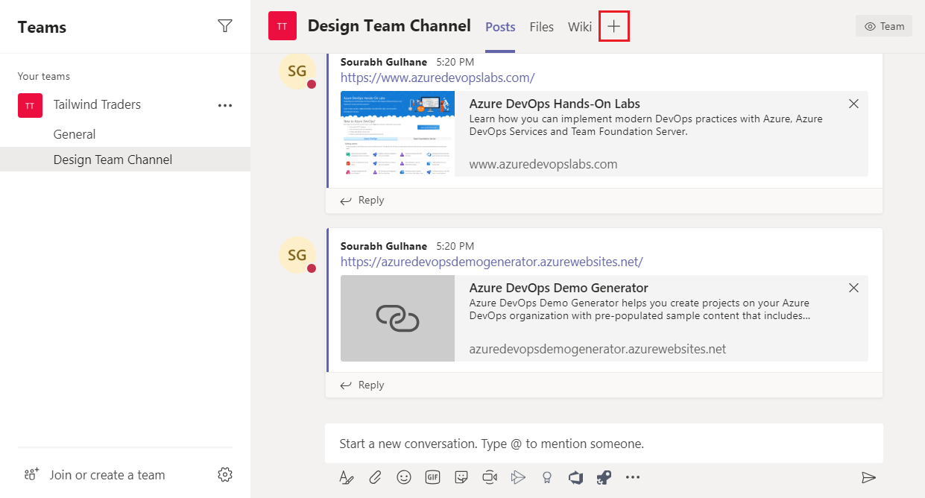The image size is (925, 498).
Task: Reply to the Azure DevOps Demo Generator post
Action: coord(362,385)
